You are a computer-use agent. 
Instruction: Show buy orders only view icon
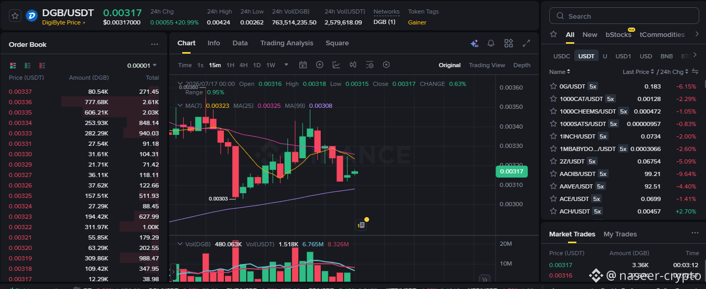[28, 66]
